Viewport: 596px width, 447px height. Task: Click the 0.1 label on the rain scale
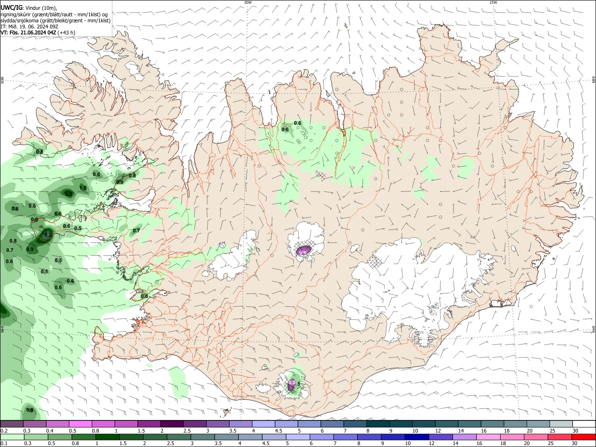4,444
